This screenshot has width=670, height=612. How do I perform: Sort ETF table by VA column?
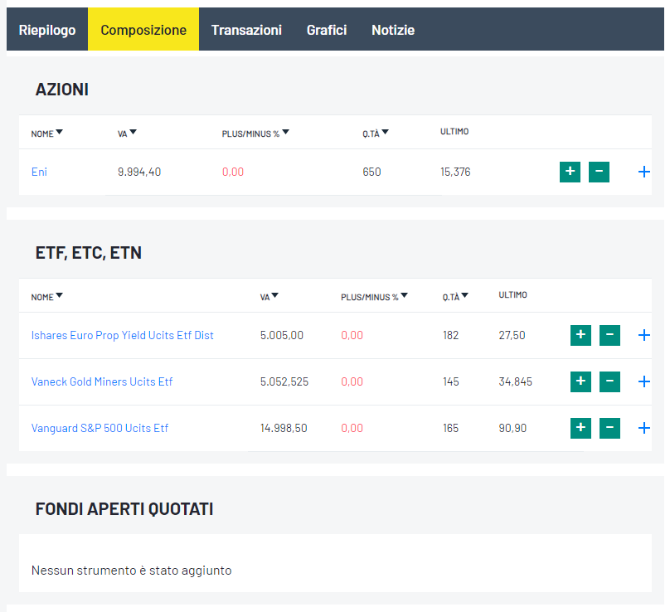click(269, 297)
